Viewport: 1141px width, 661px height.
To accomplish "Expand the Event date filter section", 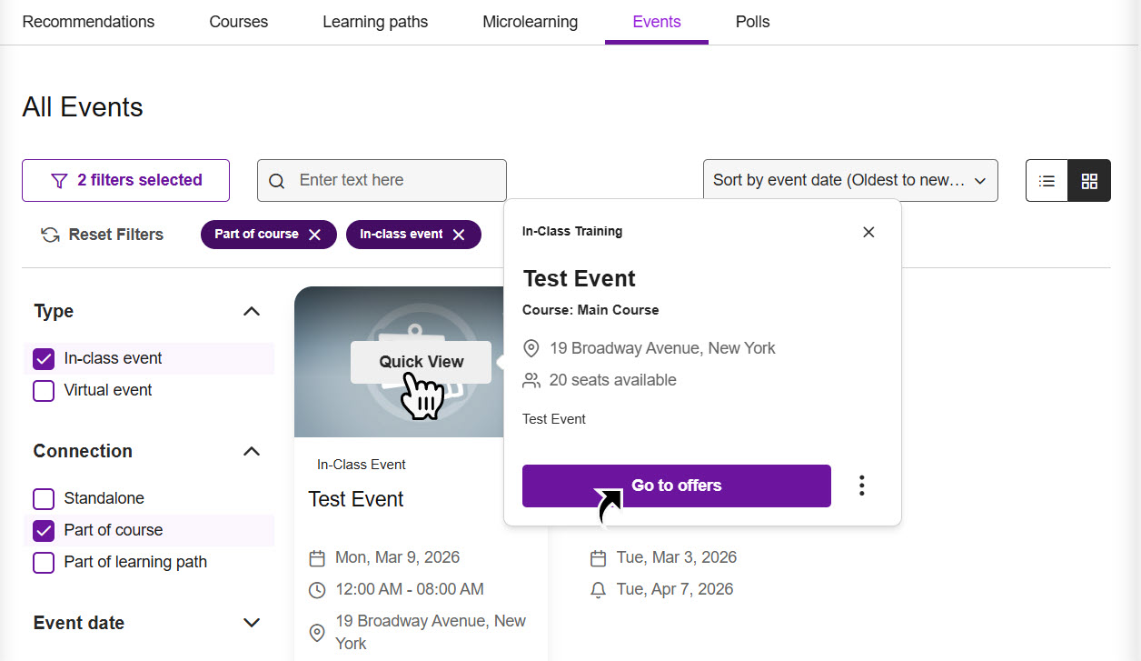I will [x=251, y=623].
